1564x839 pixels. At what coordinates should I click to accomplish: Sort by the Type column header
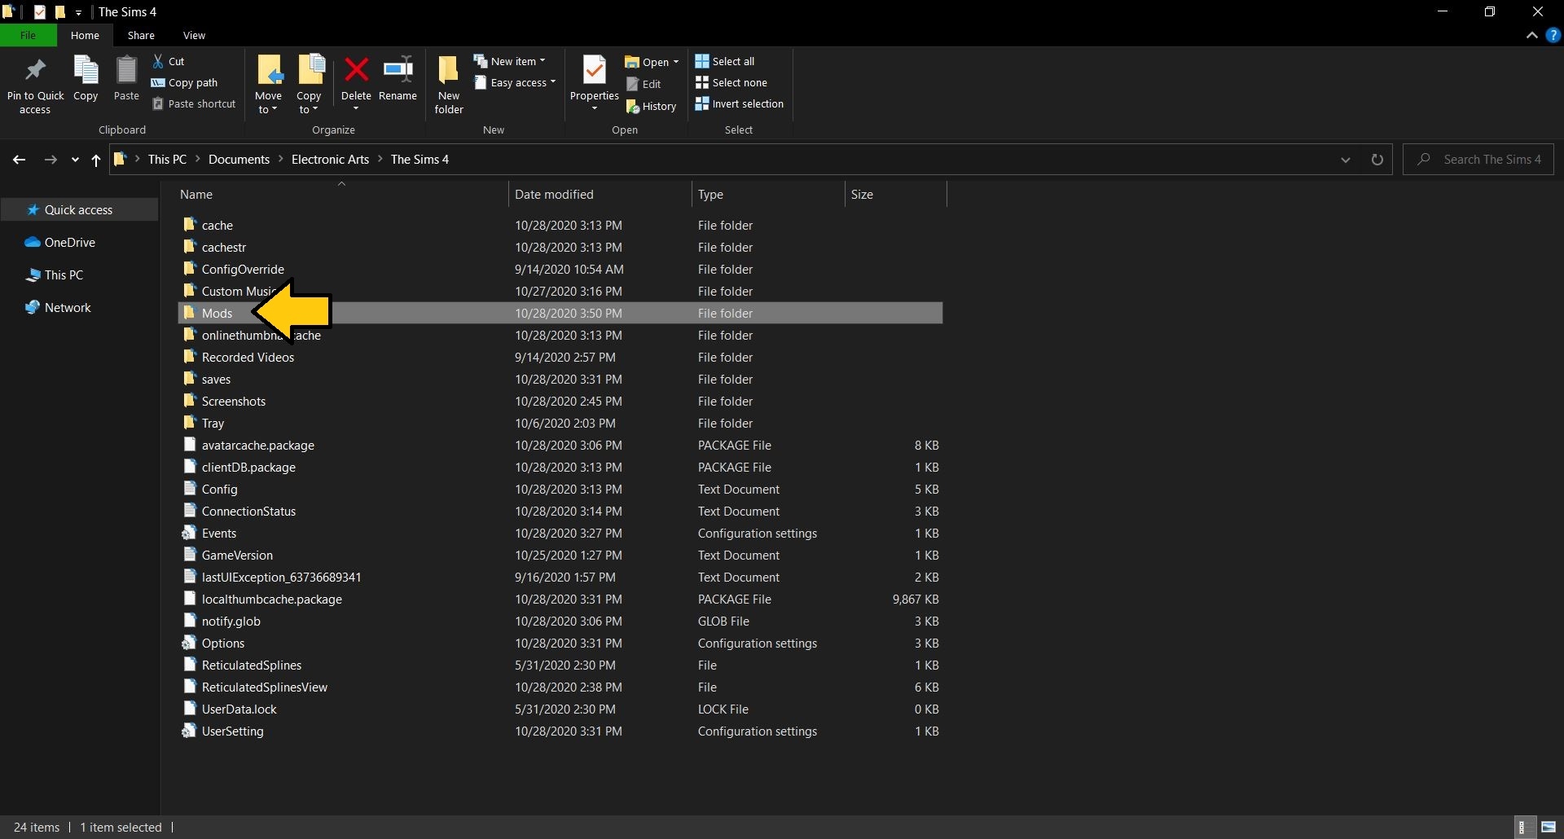point(768,194)
